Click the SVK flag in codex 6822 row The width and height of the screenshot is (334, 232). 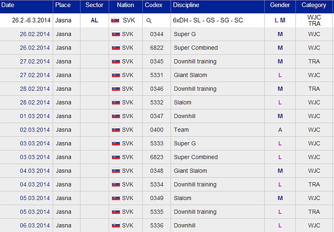point(116,48)
